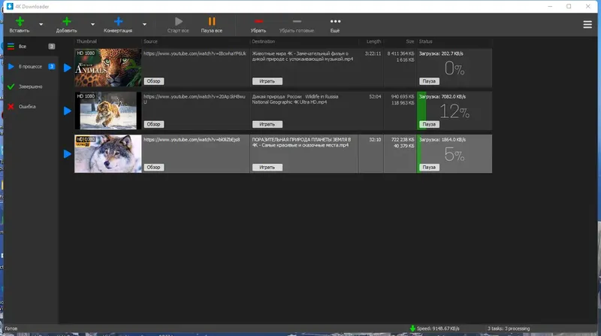This screenshot has width=601, height=336.
Task: Click the YouTube URL in the wolf row
Action: [x=192, y=140]
